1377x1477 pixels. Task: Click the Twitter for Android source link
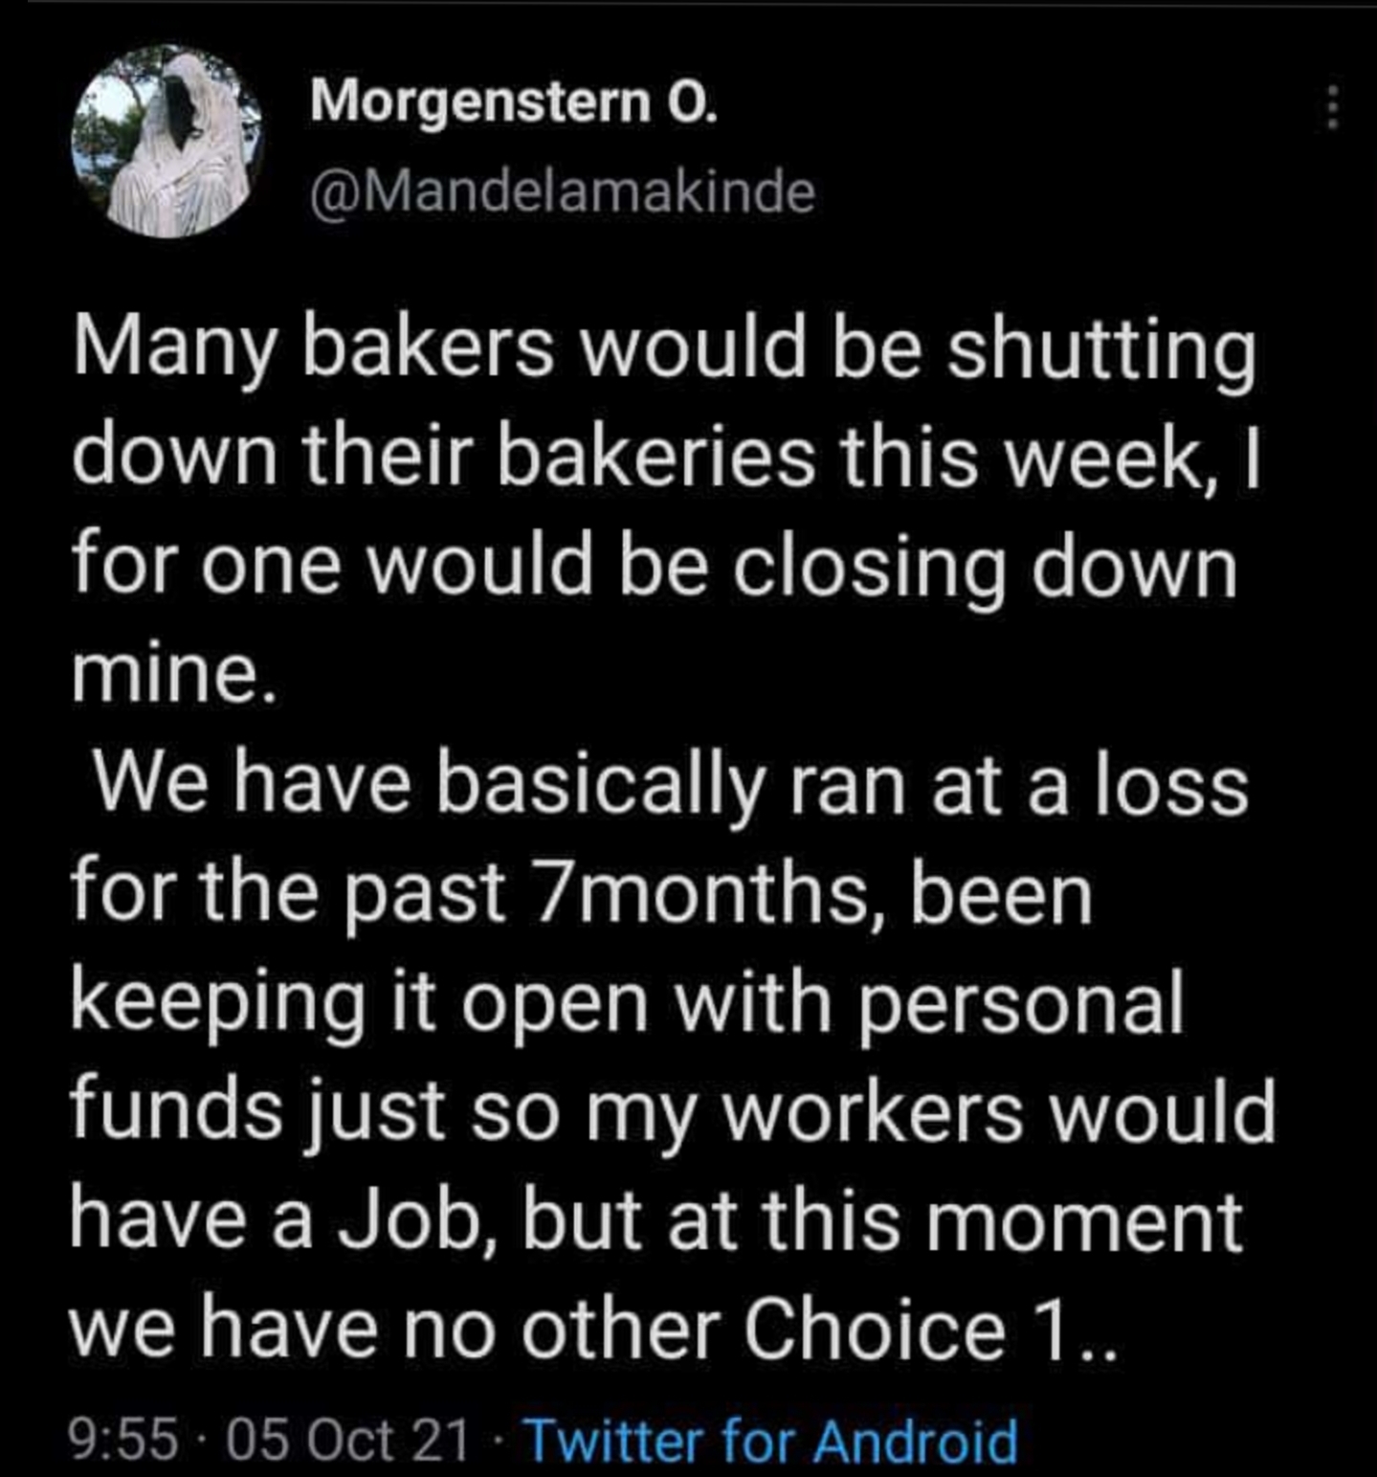coord(770,1439)
